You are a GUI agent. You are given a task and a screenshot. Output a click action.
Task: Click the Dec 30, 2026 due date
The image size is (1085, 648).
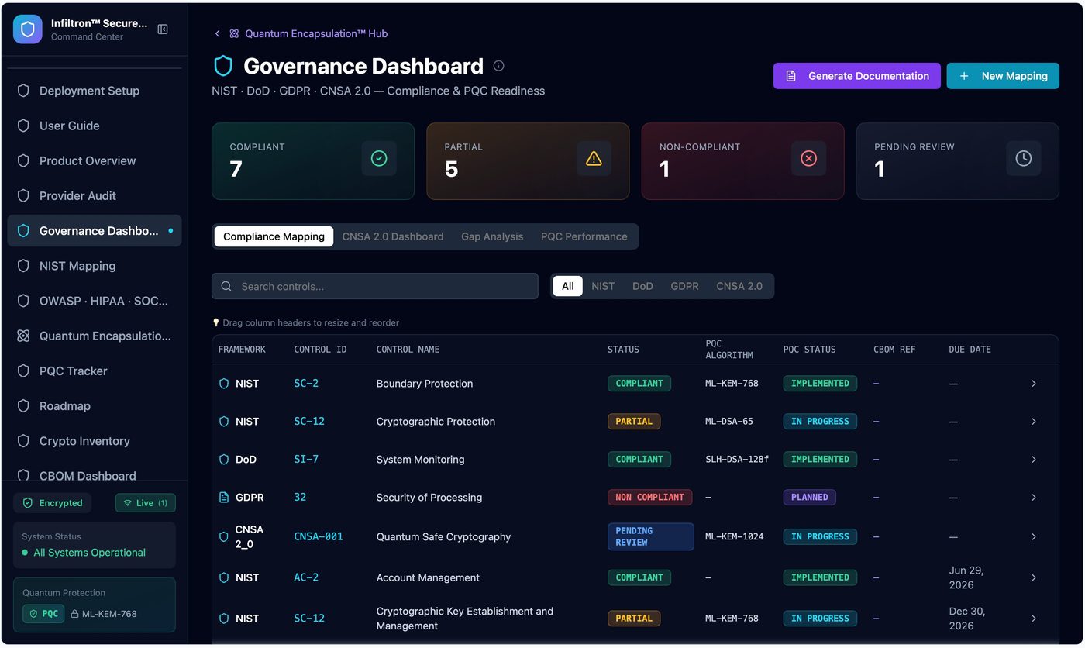(x=967, y=619)
